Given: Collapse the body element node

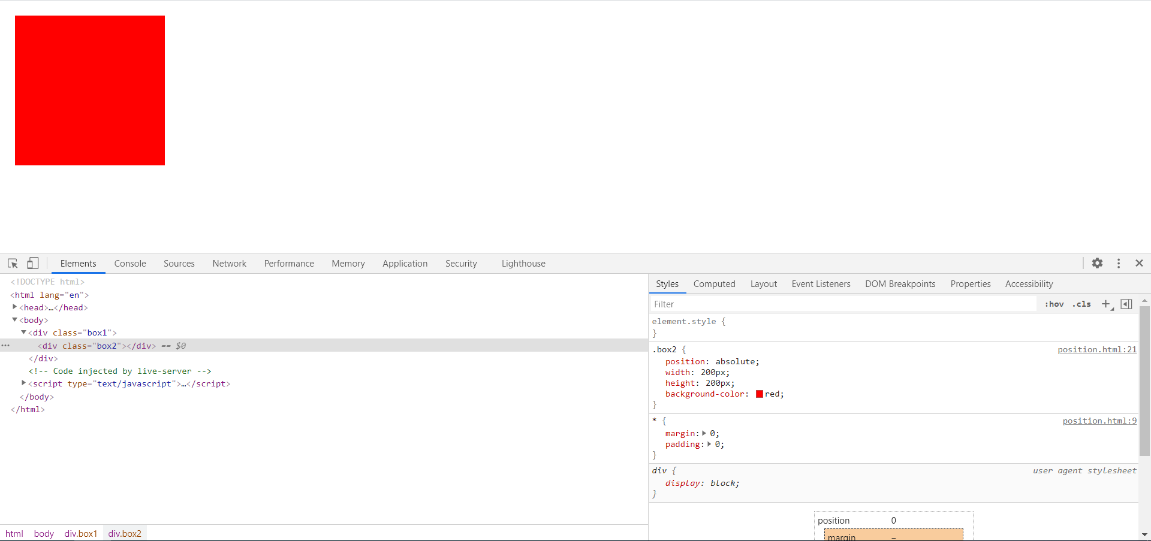Looking at the screenshot, I should (x=15, y=320).
